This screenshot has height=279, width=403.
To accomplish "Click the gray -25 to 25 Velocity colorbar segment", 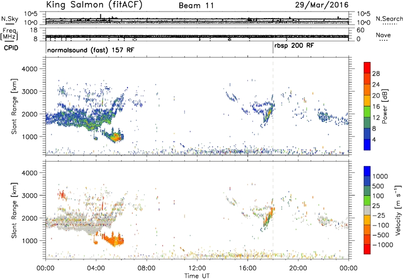I will 367,210.
